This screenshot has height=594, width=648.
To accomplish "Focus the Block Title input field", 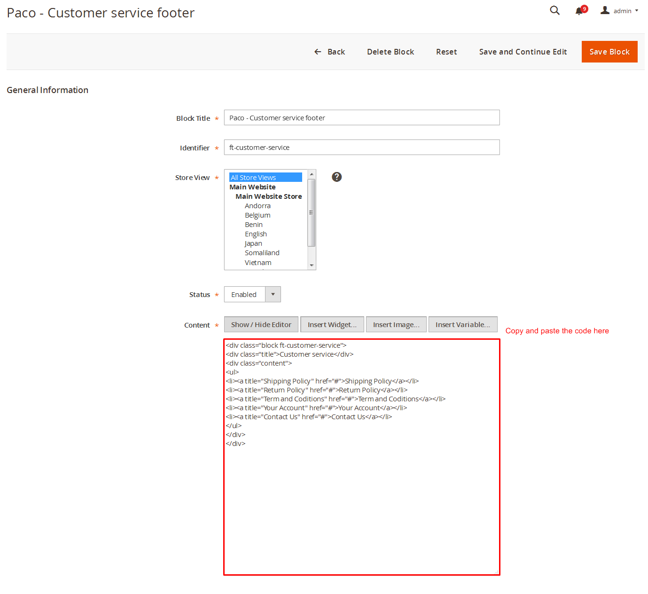I will point(362,117).
